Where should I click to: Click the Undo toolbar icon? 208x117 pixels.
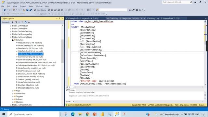(x=77, y=10)
